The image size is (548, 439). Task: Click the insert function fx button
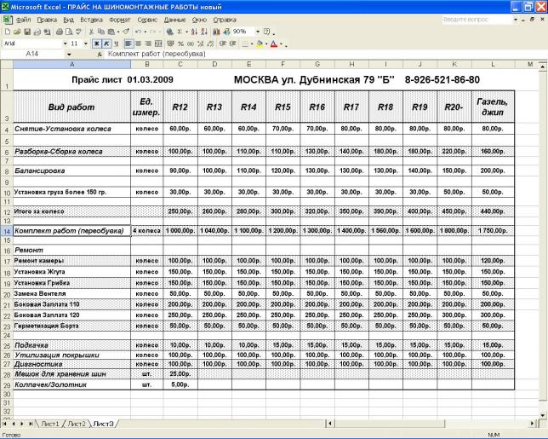(100, 55)
